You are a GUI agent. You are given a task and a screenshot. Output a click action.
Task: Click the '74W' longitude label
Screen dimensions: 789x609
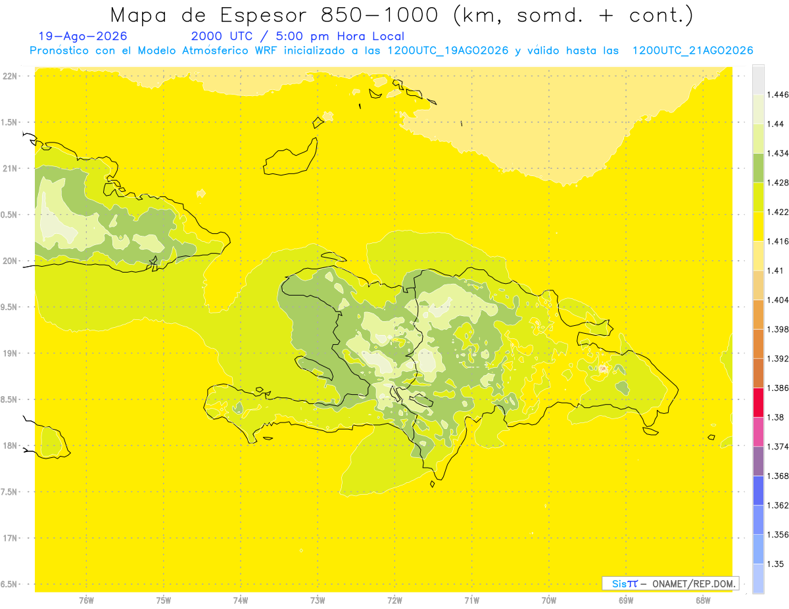[241, 600]
